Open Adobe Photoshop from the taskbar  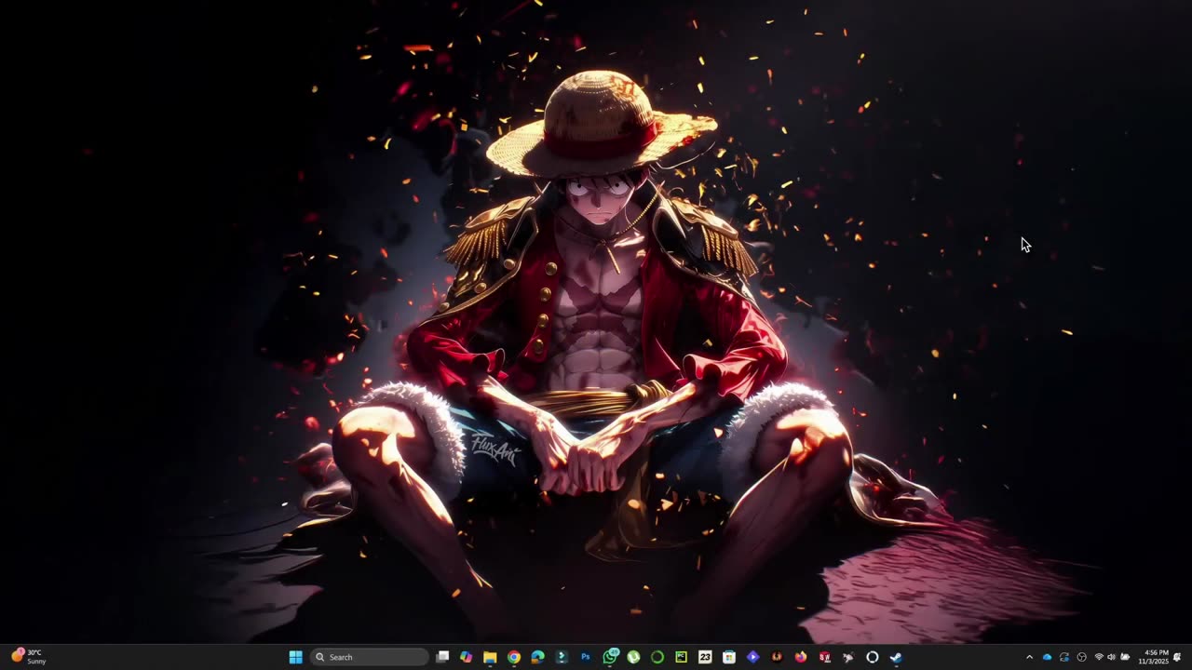pyautogui.click(x=586, y=657)
